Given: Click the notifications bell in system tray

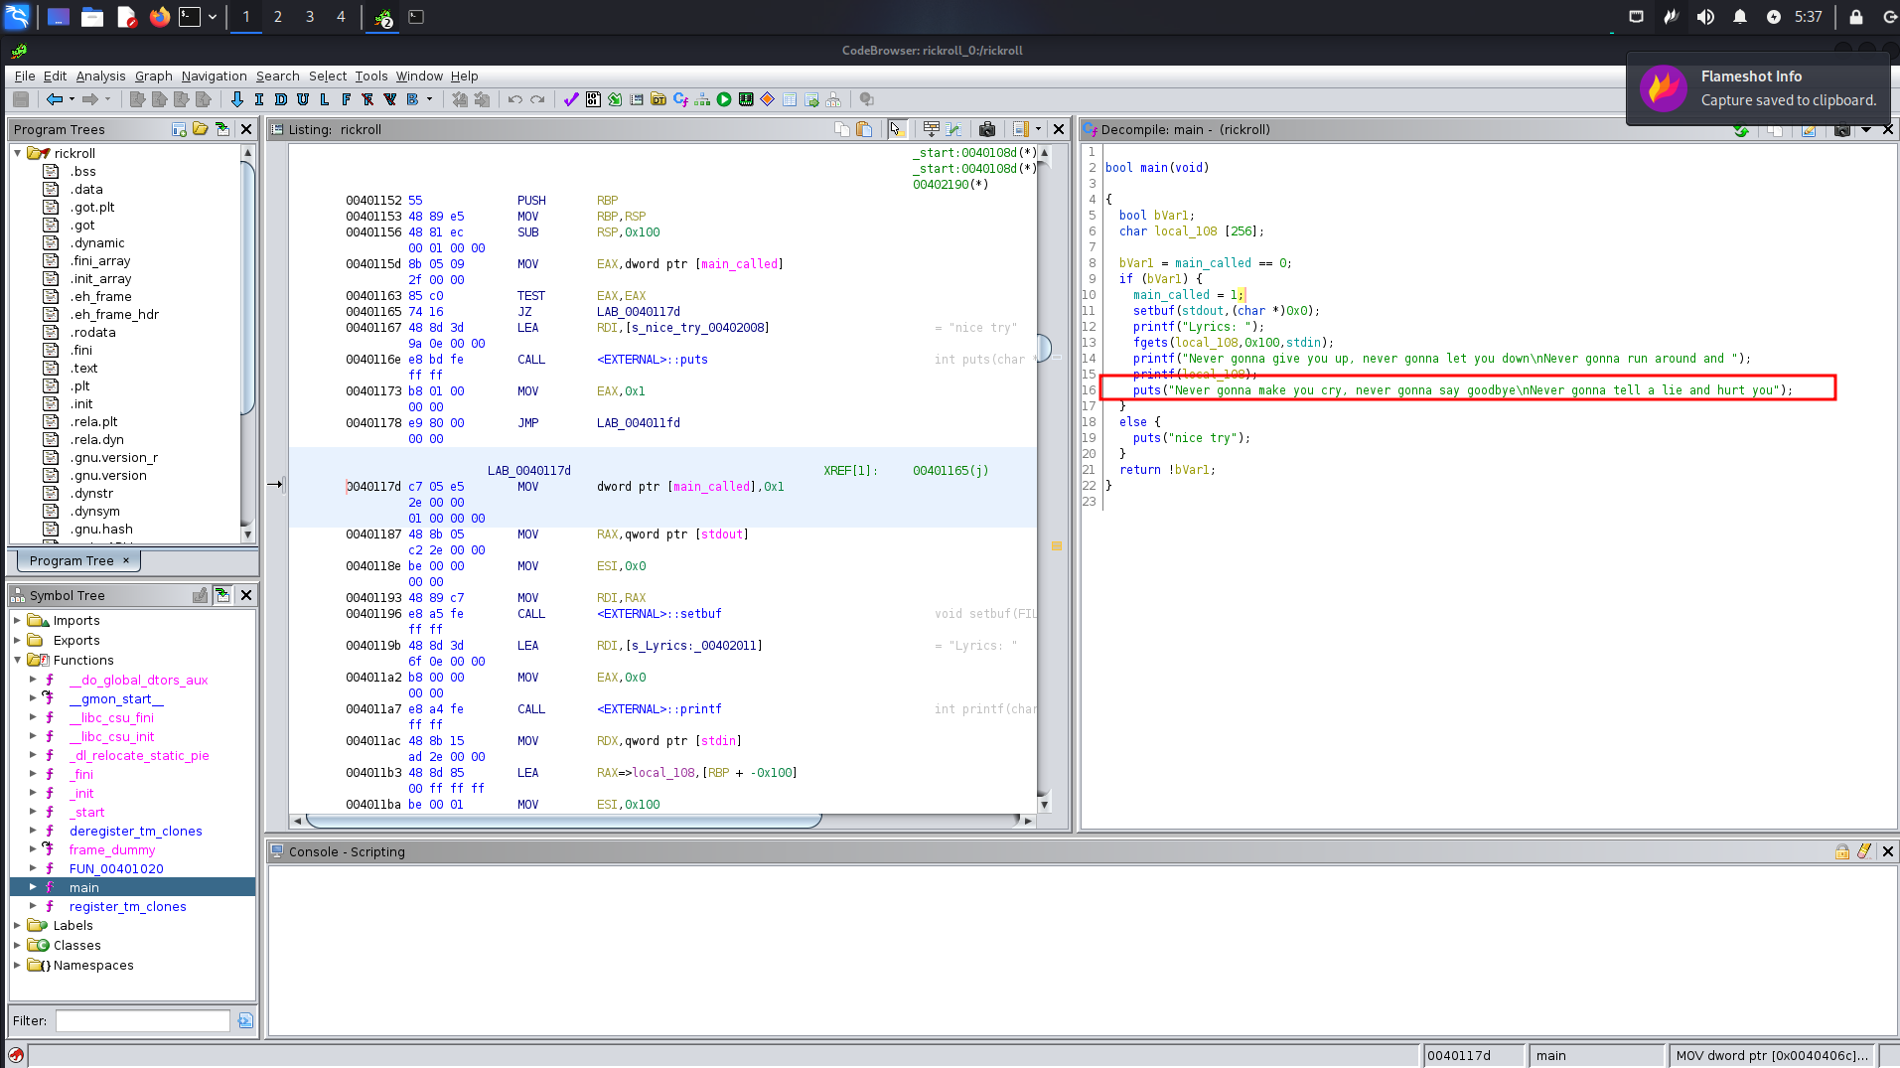Looking at the screenshot, I should click(x=1740, y=17).
